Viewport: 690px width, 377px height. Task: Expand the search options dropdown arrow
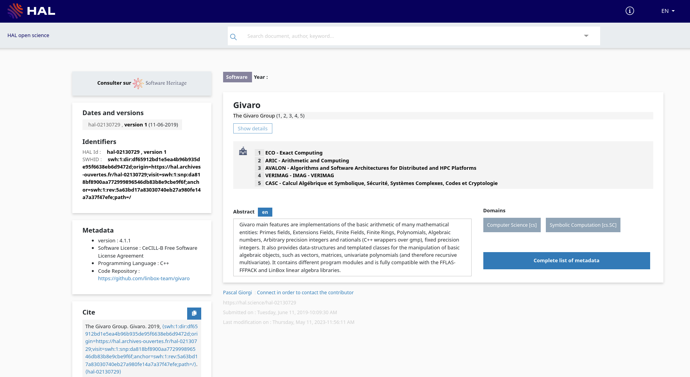[586, 36]
